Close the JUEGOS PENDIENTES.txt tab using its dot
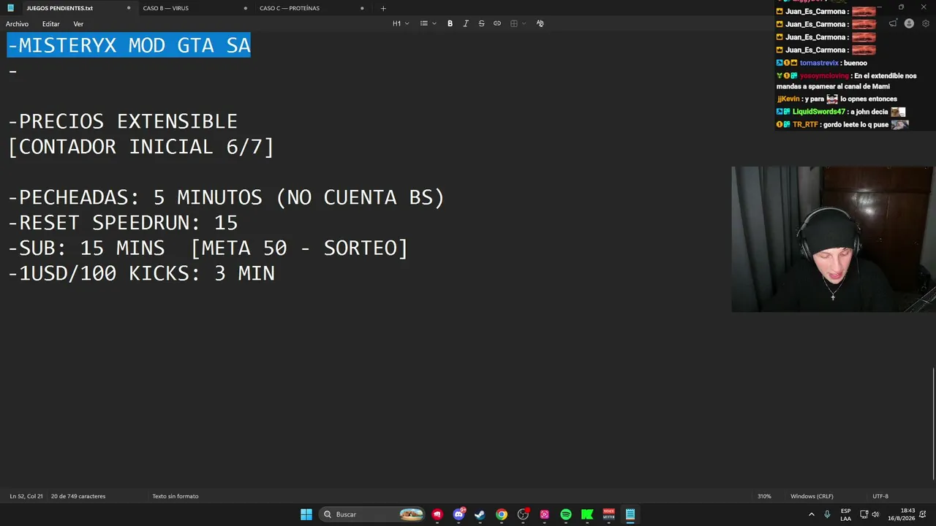 pos(129,8)
